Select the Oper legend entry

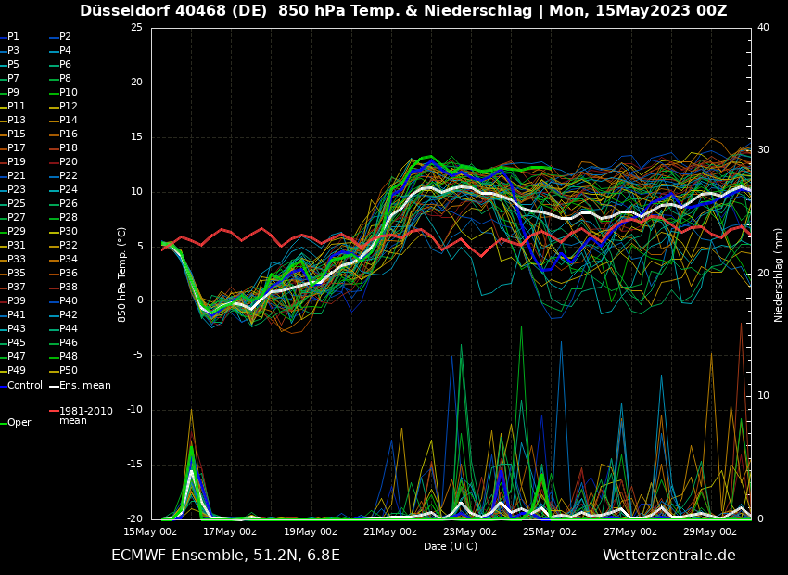[x=19, y=423]
